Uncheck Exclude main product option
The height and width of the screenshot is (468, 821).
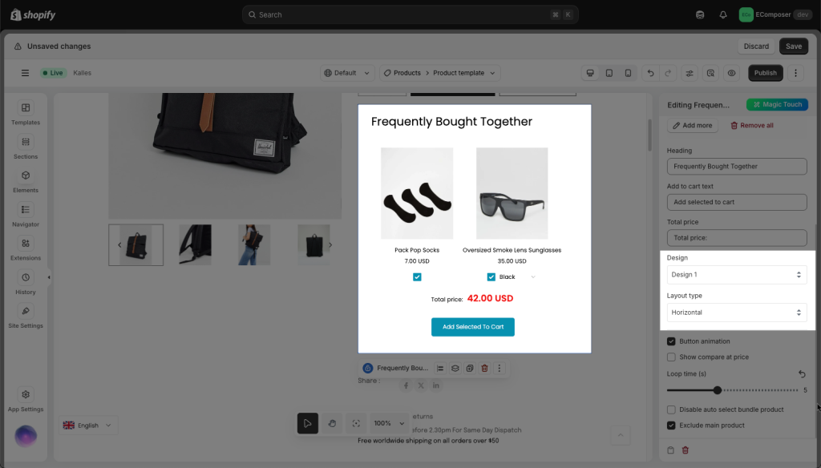(672, 425)
